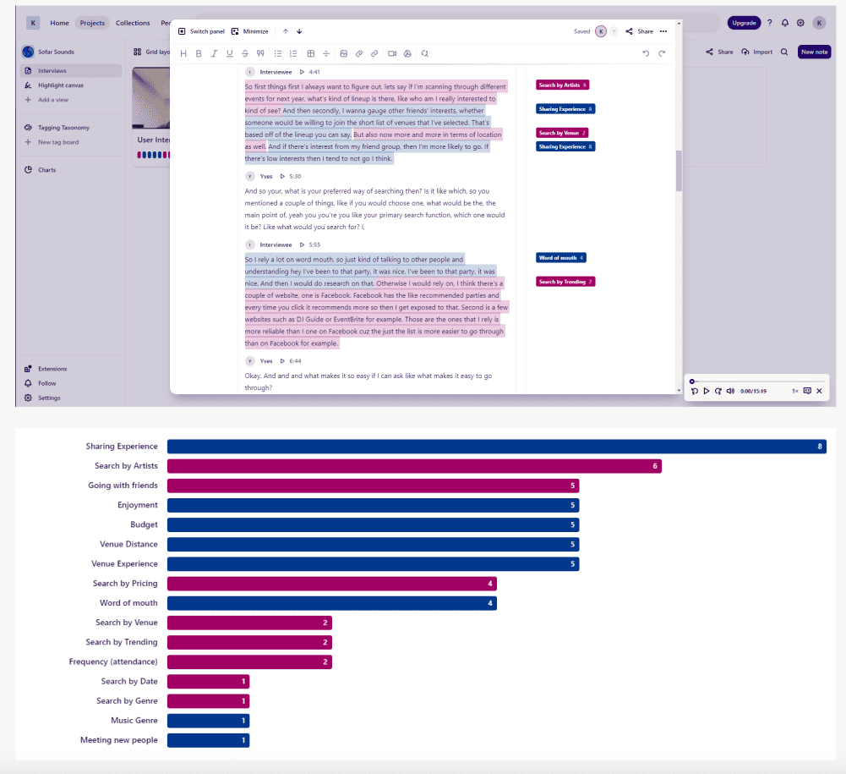846x774 pixels.
Task: Switch panel view of the note
Action: pyautogui.click(x=201, y=31)
